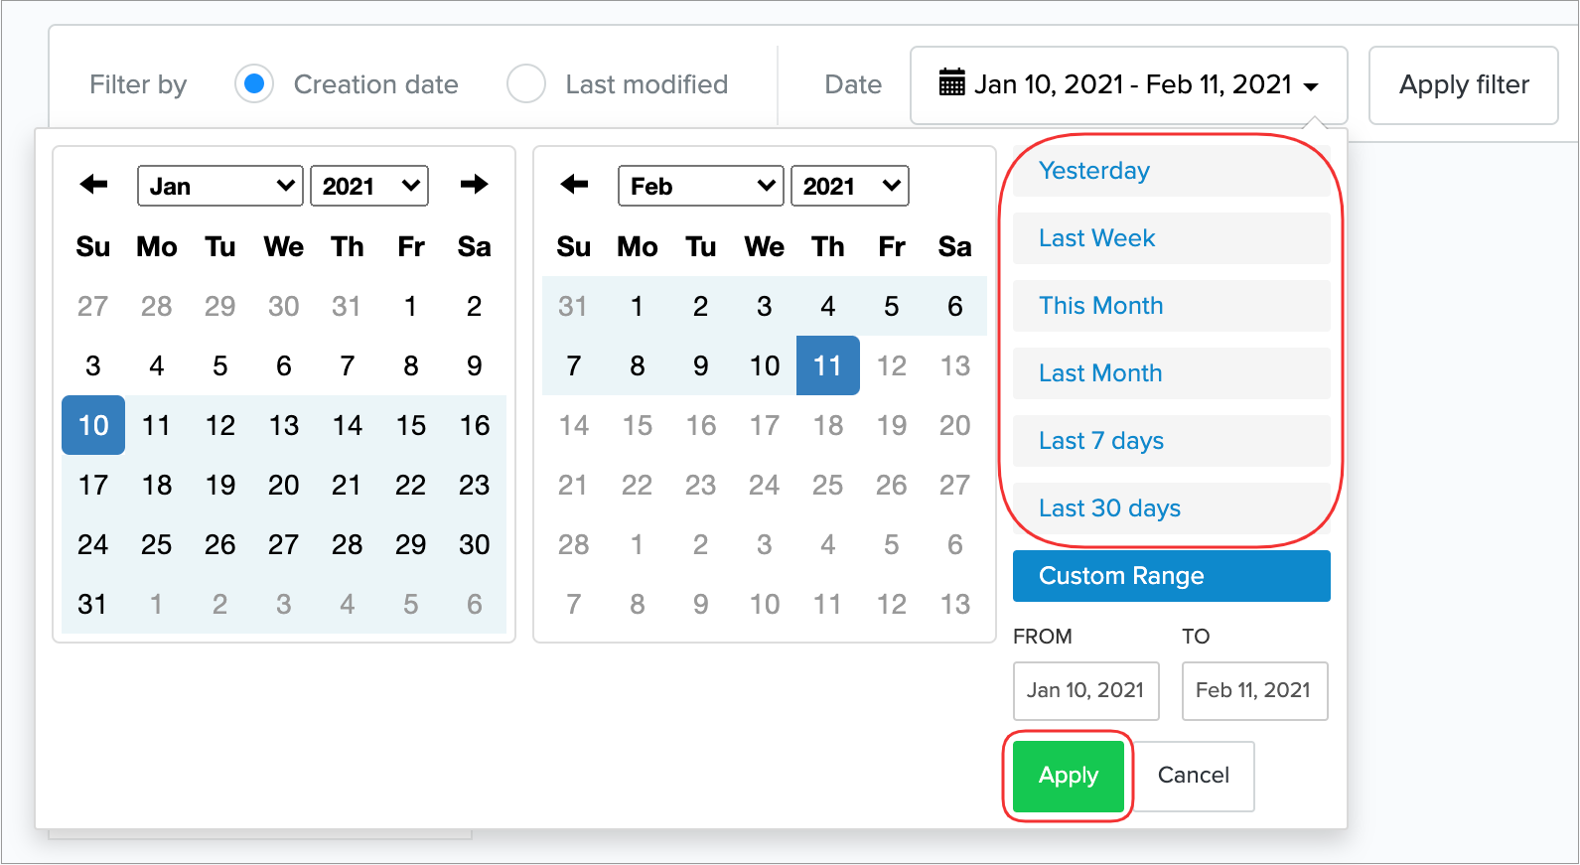Expand the left calendar 2021 year dropdown
The image size is (1580, 865).
pyautogui.click(x=369, y=186)
